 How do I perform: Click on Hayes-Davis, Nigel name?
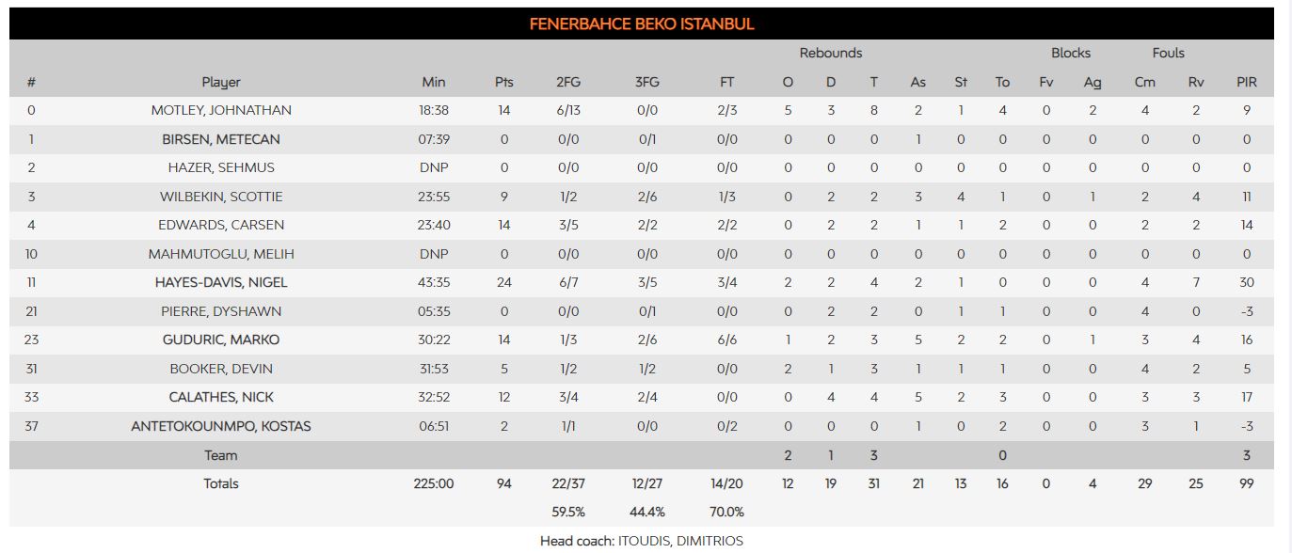(221, 282)
